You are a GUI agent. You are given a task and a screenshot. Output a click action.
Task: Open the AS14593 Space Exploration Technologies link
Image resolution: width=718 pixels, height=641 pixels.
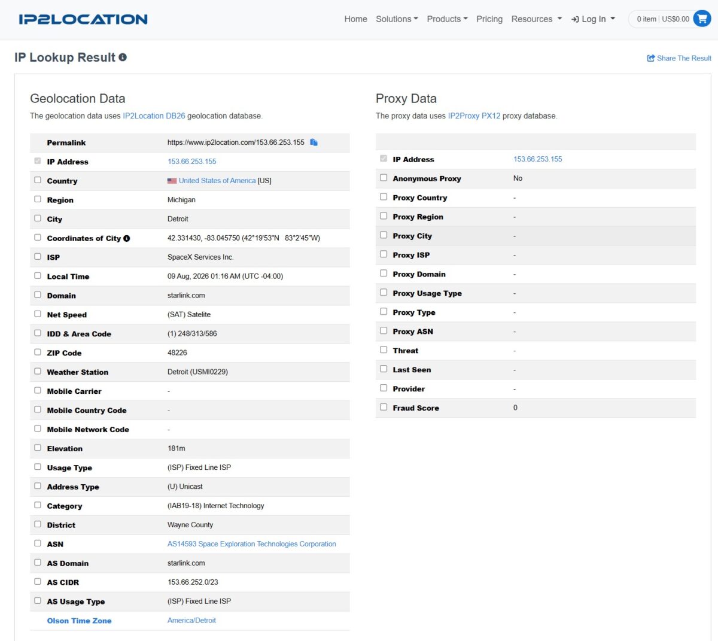252,544
